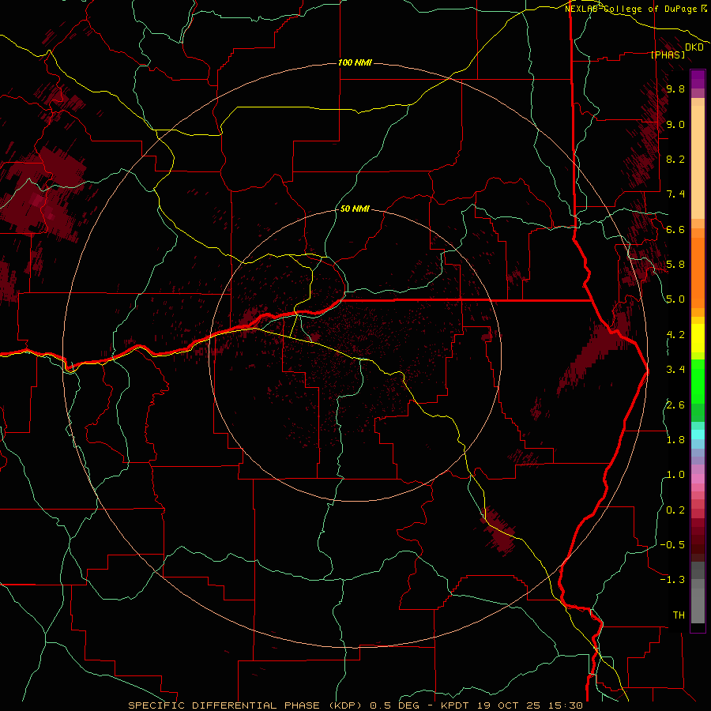Click the purple top segment of color bar
Viewport: 711px width, 711px height.
[x=698, y=79]
